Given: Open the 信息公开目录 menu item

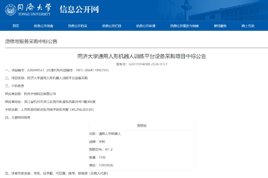Looking at the screenshot, I should point(78,26).
